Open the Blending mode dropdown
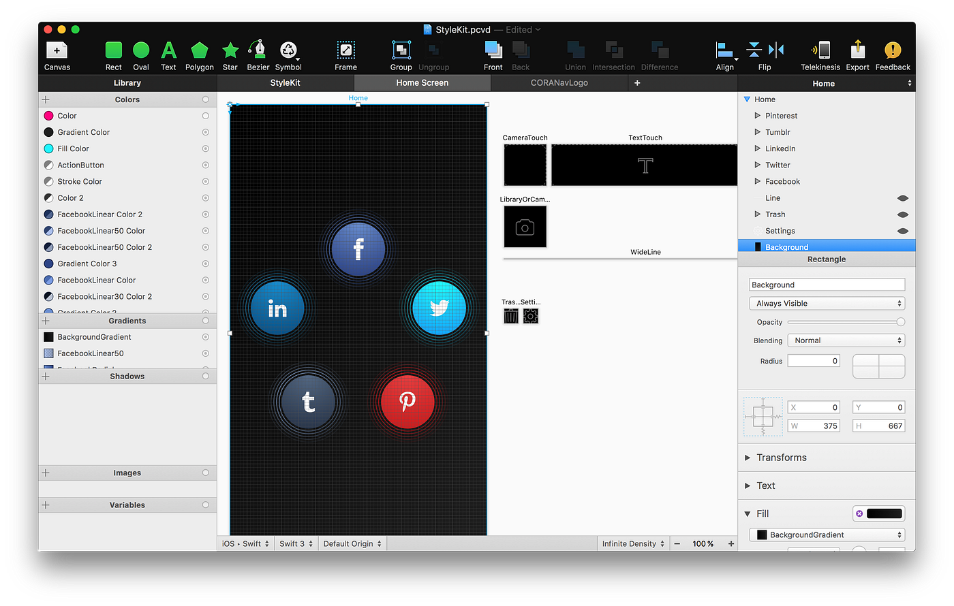954x606 pixels. (846, 340)
